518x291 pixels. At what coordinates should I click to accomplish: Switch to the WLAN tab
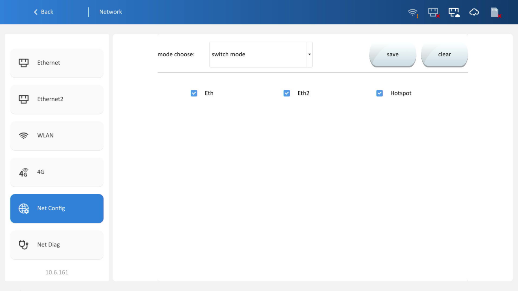[x=57, y=136]
